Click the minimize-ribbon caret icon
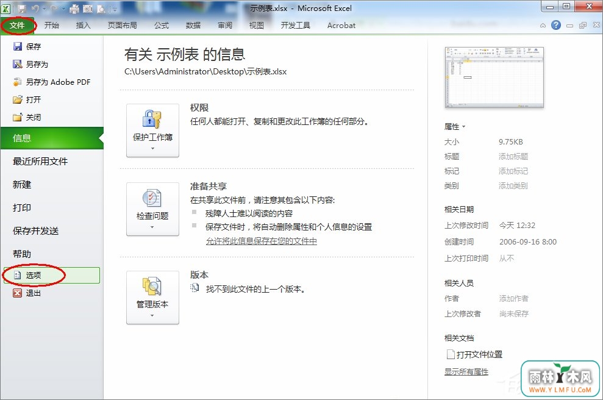 click(543, 26)
